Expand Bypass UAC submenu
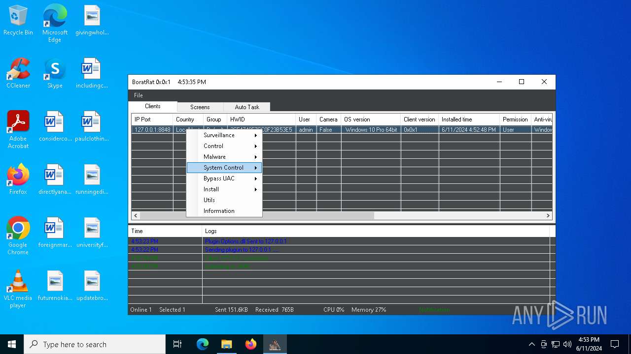 tap(224, 178)
